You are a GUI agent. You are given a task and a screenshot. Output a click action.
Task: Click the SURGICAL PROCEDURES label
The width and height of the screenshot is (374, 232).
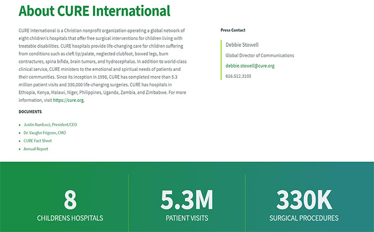click(x=304, y=218)
